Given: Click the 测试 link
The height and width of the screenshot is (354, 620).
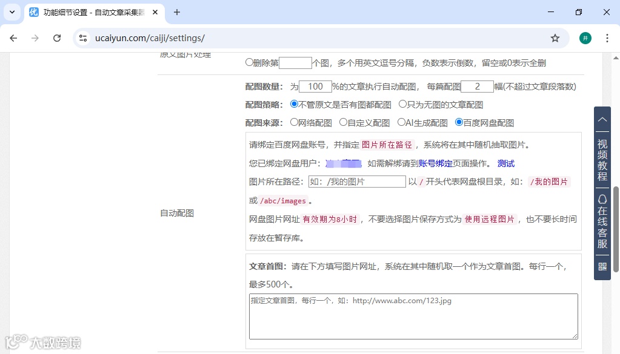Looking at the screenshot, I should pyautogui.click(x=505, y=163).
